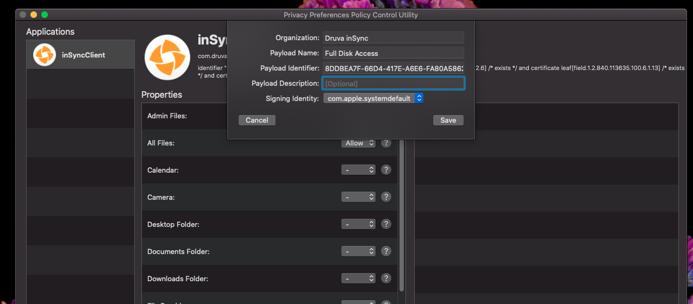
Task: Edit the Organization field
Action: pos(393,37)
